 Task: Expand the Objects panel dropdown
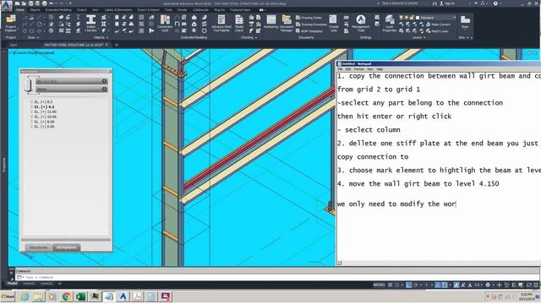point(101,37)
